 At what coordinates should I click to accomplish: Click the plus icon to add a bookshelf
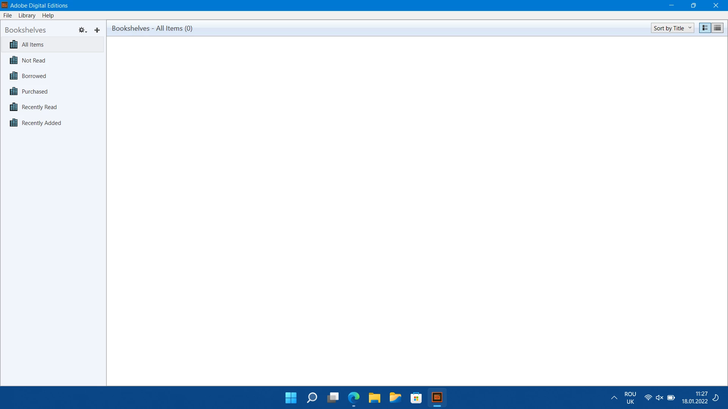[97, 30]
